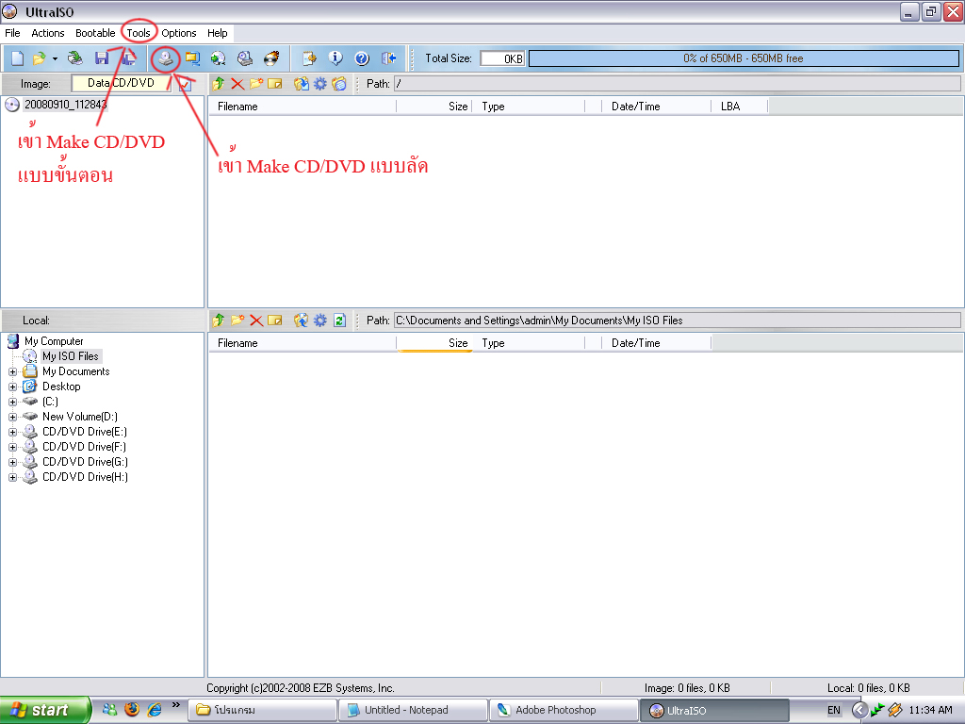The width and height of the screenshot is (965, 724).
Task: Open the Tools menu
Action: (x=139, y=33)
